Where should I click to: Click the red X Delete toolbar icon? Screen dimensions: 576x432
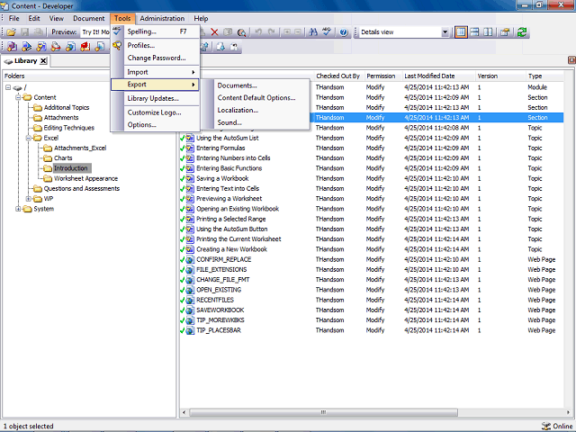(x=214, y=32)
